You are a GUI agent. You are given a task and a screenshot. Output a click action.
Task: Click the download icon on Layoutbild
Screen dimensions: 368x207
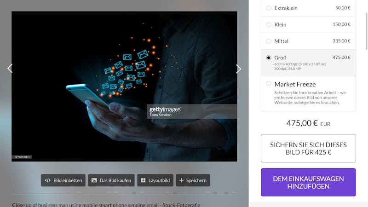(x=143, y=180)
